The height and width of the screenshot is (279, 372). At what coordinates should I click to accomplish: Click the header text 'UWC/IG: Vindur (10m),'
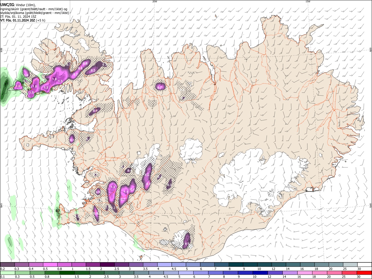[x=18, y=5]
